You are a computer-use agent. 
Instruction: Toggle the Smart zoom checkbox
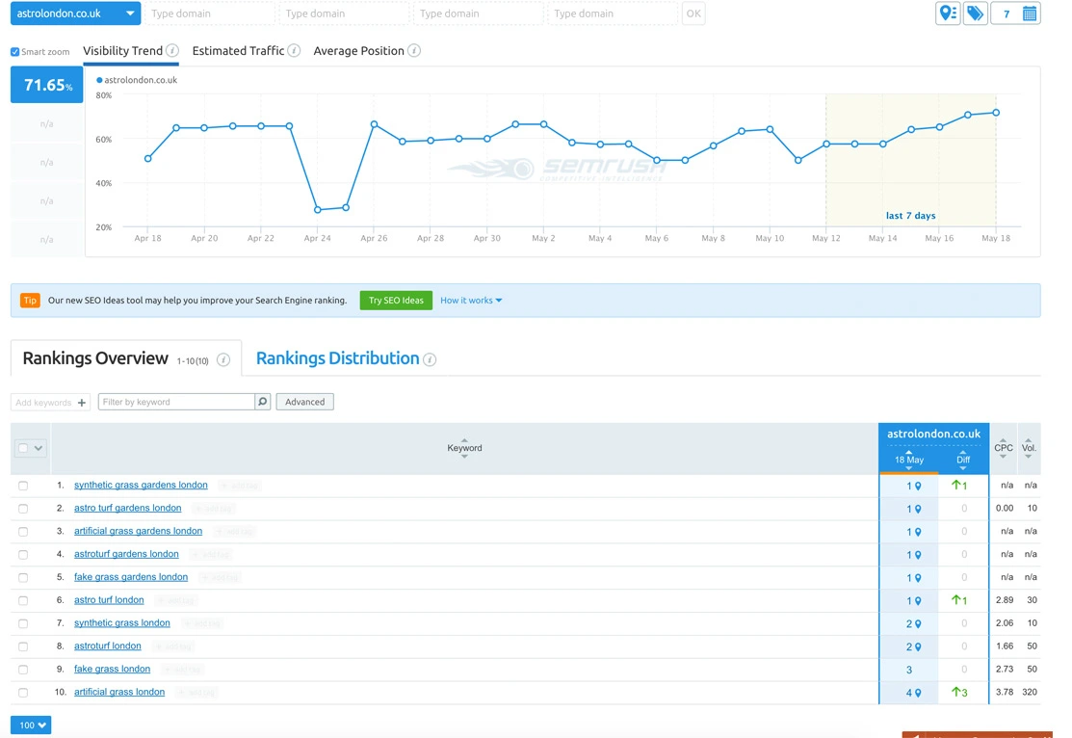[15, 52]
